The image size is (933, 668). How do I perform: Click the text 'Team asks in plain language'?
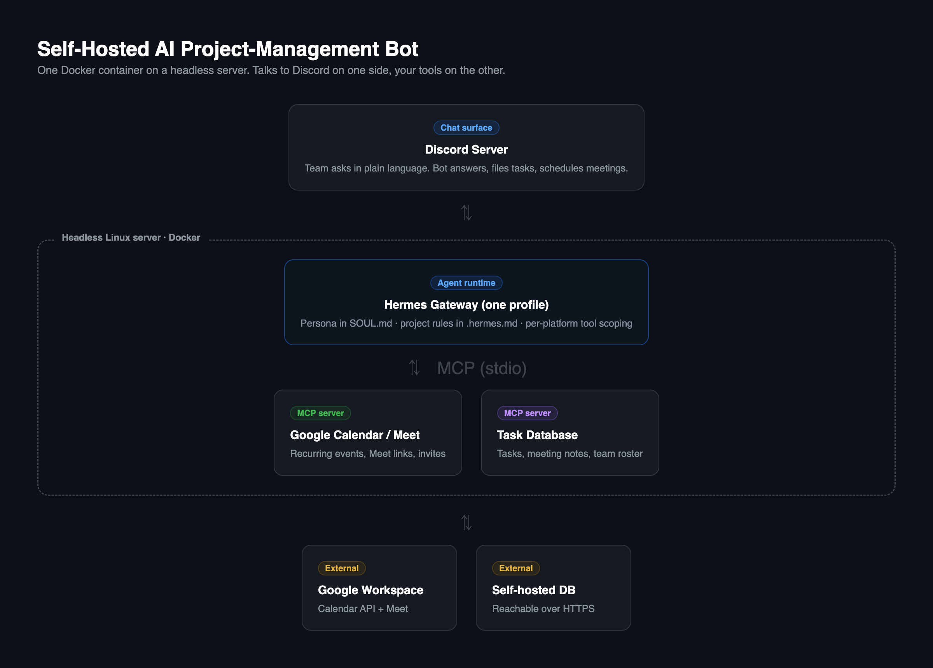[367, 168]
